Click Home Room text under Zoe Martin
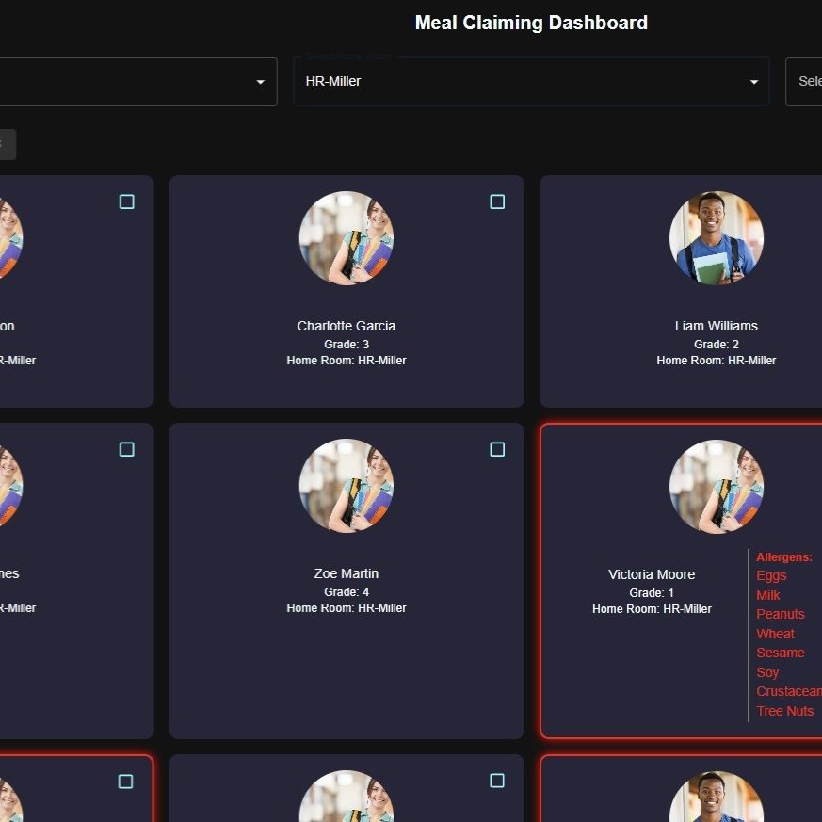Image resolution: width=822 pixels, height=822 pixels. point(347,608)
